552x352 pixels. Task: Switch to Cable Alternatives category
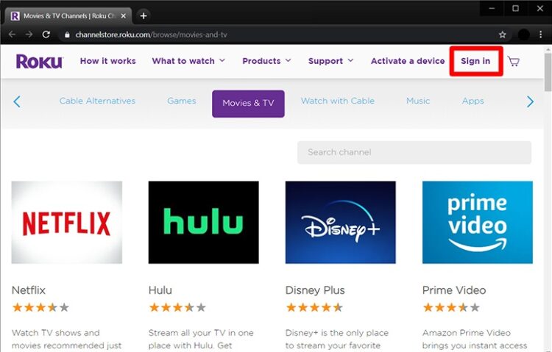click(97, 101)
